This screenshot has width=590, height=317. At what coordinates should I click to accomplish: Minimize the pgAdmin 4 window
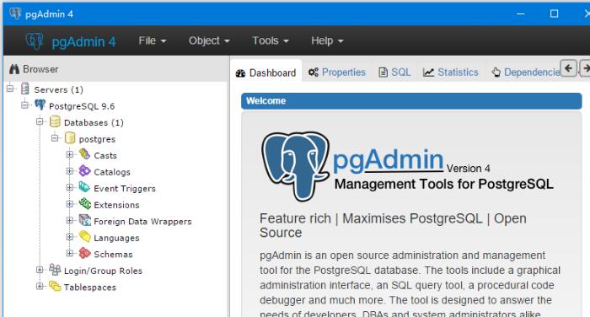pyautogui.click(x=521, y=14)
